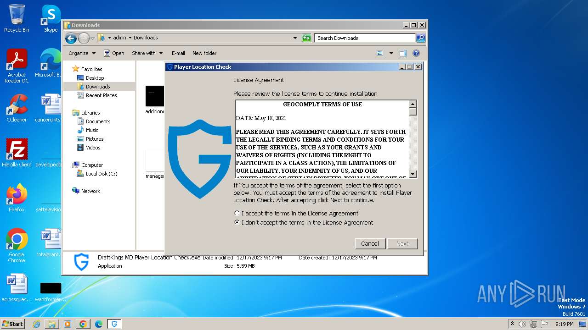Open the Organize menu

coord(82,53)
